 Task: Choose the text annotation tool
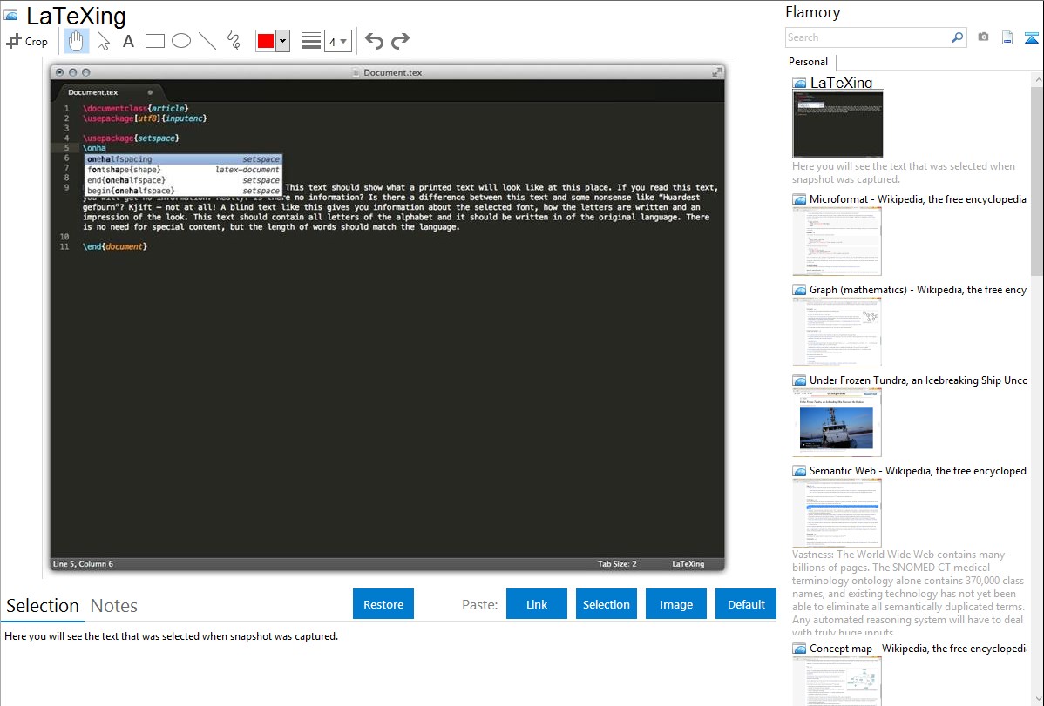pos(128,41)
